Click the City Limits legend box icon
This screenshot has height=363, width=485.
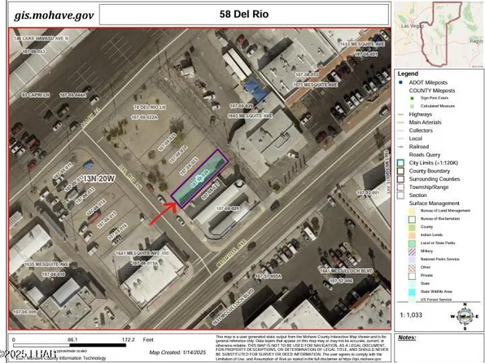click(x=401, y=163)
